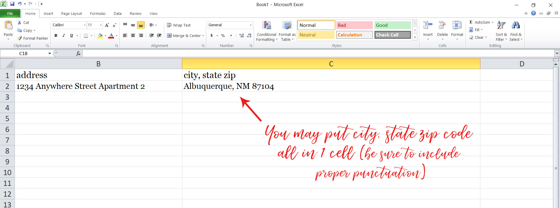The image size is (560, 208).
Task: Toggle Bottom Align for the cell
Action: 141,25
